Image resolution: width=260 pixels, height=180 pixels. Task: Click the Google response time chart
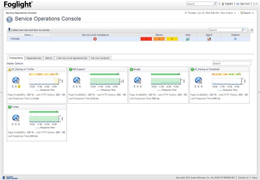(x=166, y=81)
